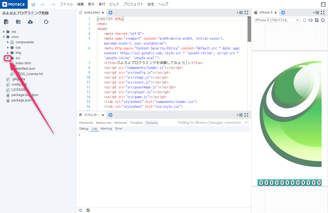Open the editor panel options menu
328x213 pixels.
point(240,13)
